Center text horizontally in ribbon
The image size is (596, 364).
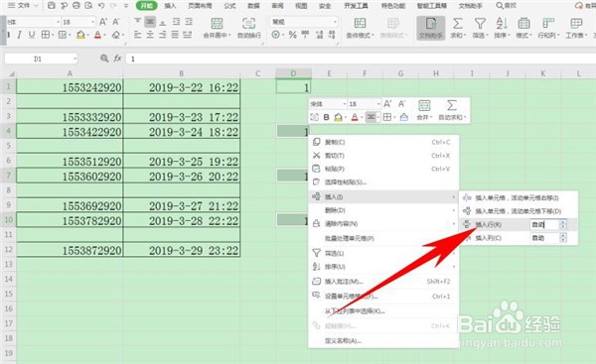(150, 35)
